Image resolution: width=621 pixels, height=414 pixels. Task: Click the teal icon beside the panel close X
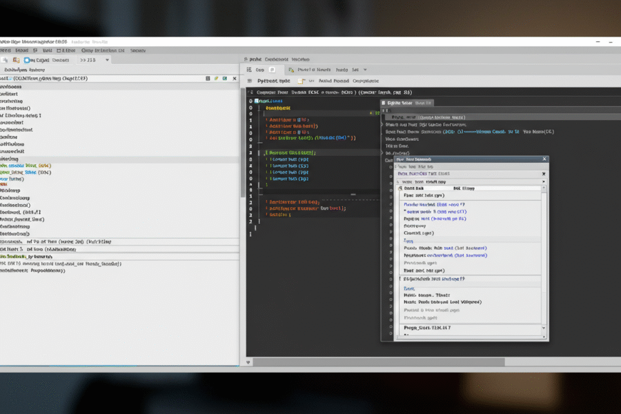pyautogui.click(x=225, y=79)
